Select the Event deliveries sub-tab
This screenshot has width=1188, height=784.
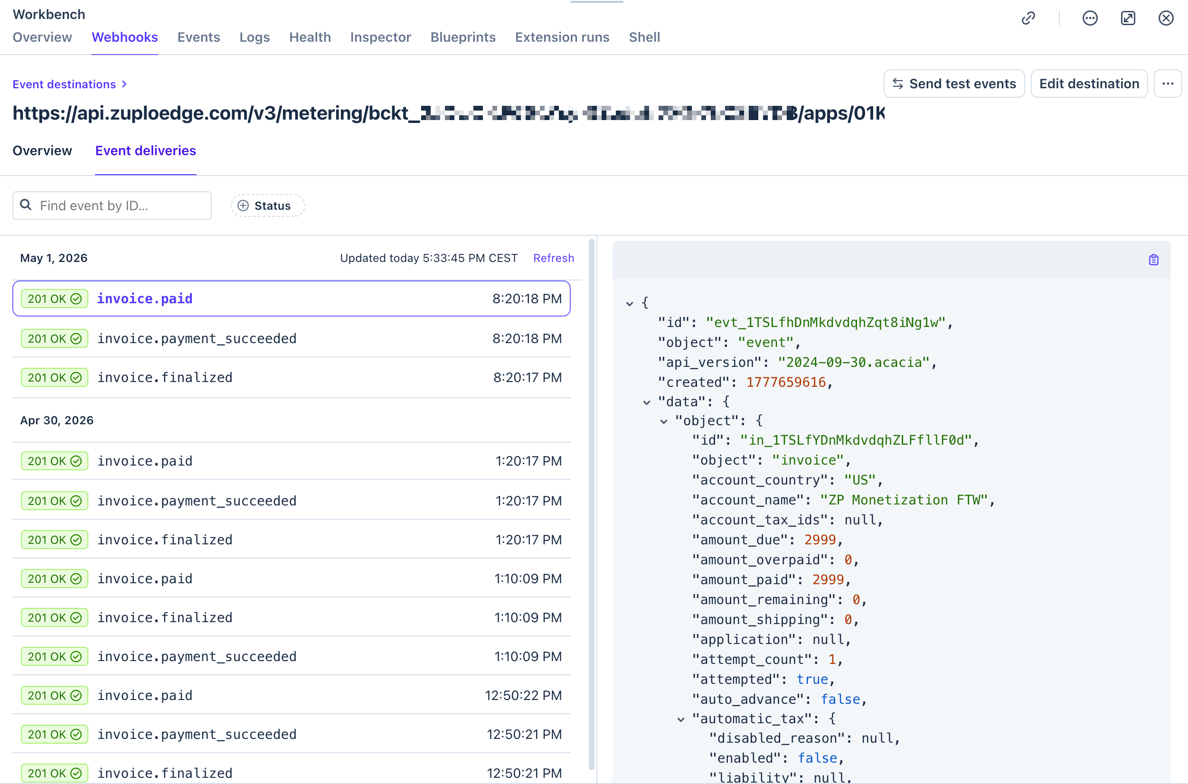coord(146,150)
